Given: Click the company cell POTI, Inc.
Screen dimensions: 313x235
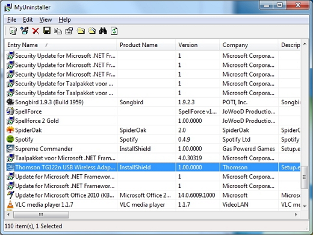Looking at the screenshot, I should pyautogui.click(x=235, y=102).
